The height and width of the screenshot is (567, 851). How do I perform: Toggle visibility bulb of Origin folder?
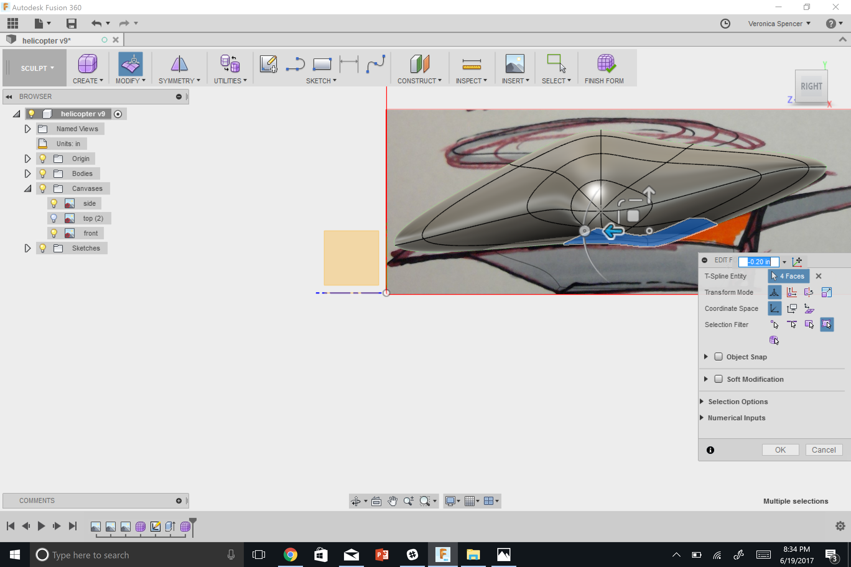pos(43,159)
